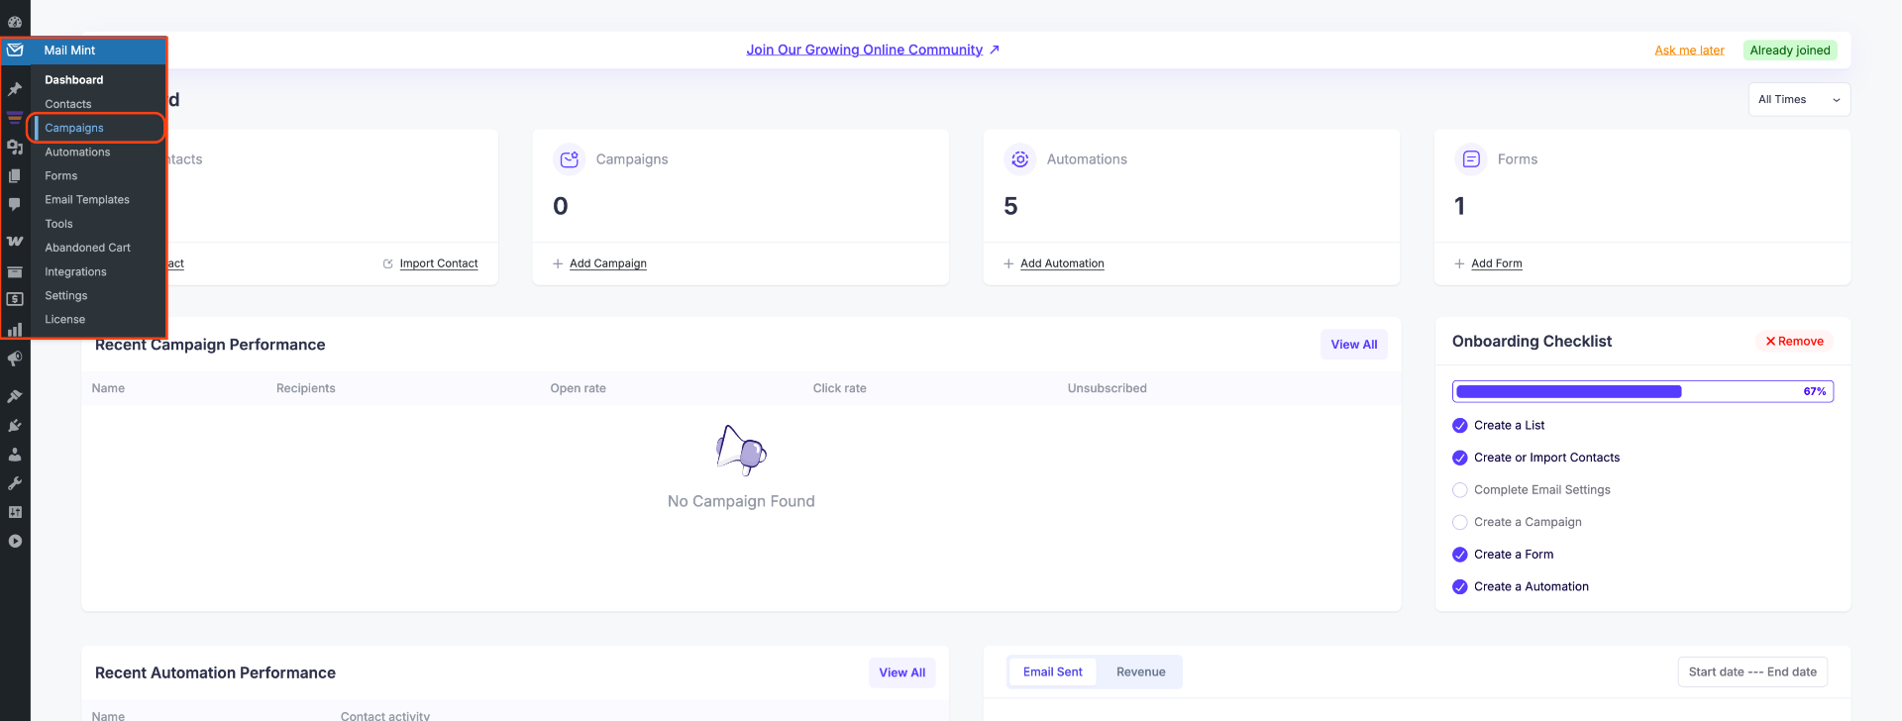Remove the Onboarding Checklist
Image resolution: width=1902 pixels, height=721 pixels.
tap(1794, 341)
